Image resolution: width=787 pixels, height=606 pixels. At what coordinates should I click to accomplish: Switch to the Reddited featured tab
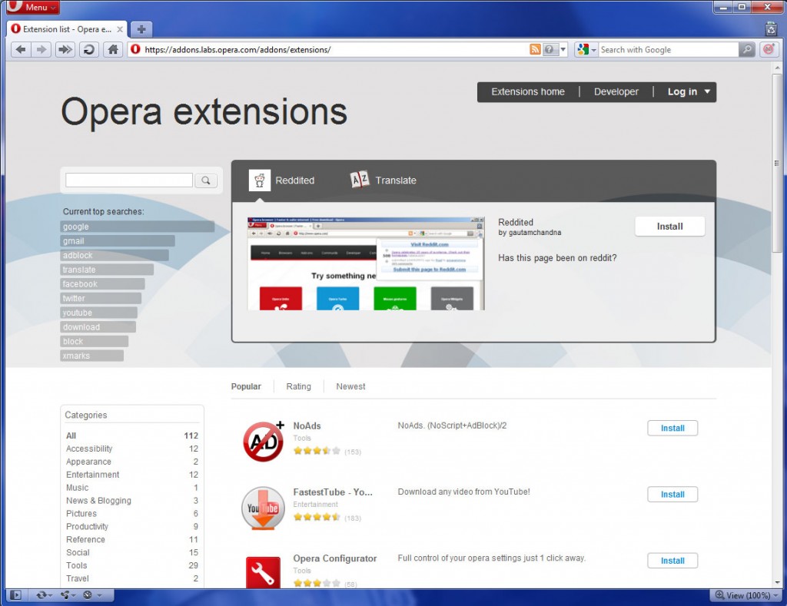282,180
